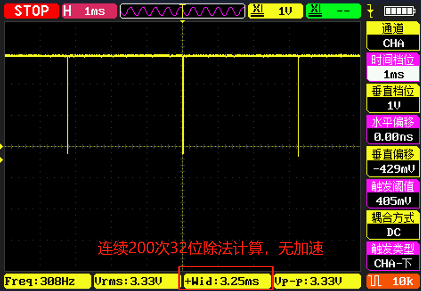
Task: Select the 耦合方式 DC coupling item
Action: click(x=393, y=225)
